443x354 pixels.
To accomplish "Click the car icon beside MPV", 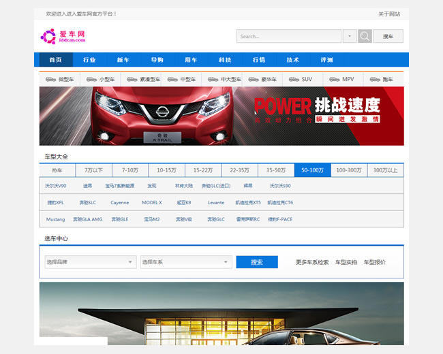I will coord(334,80).
